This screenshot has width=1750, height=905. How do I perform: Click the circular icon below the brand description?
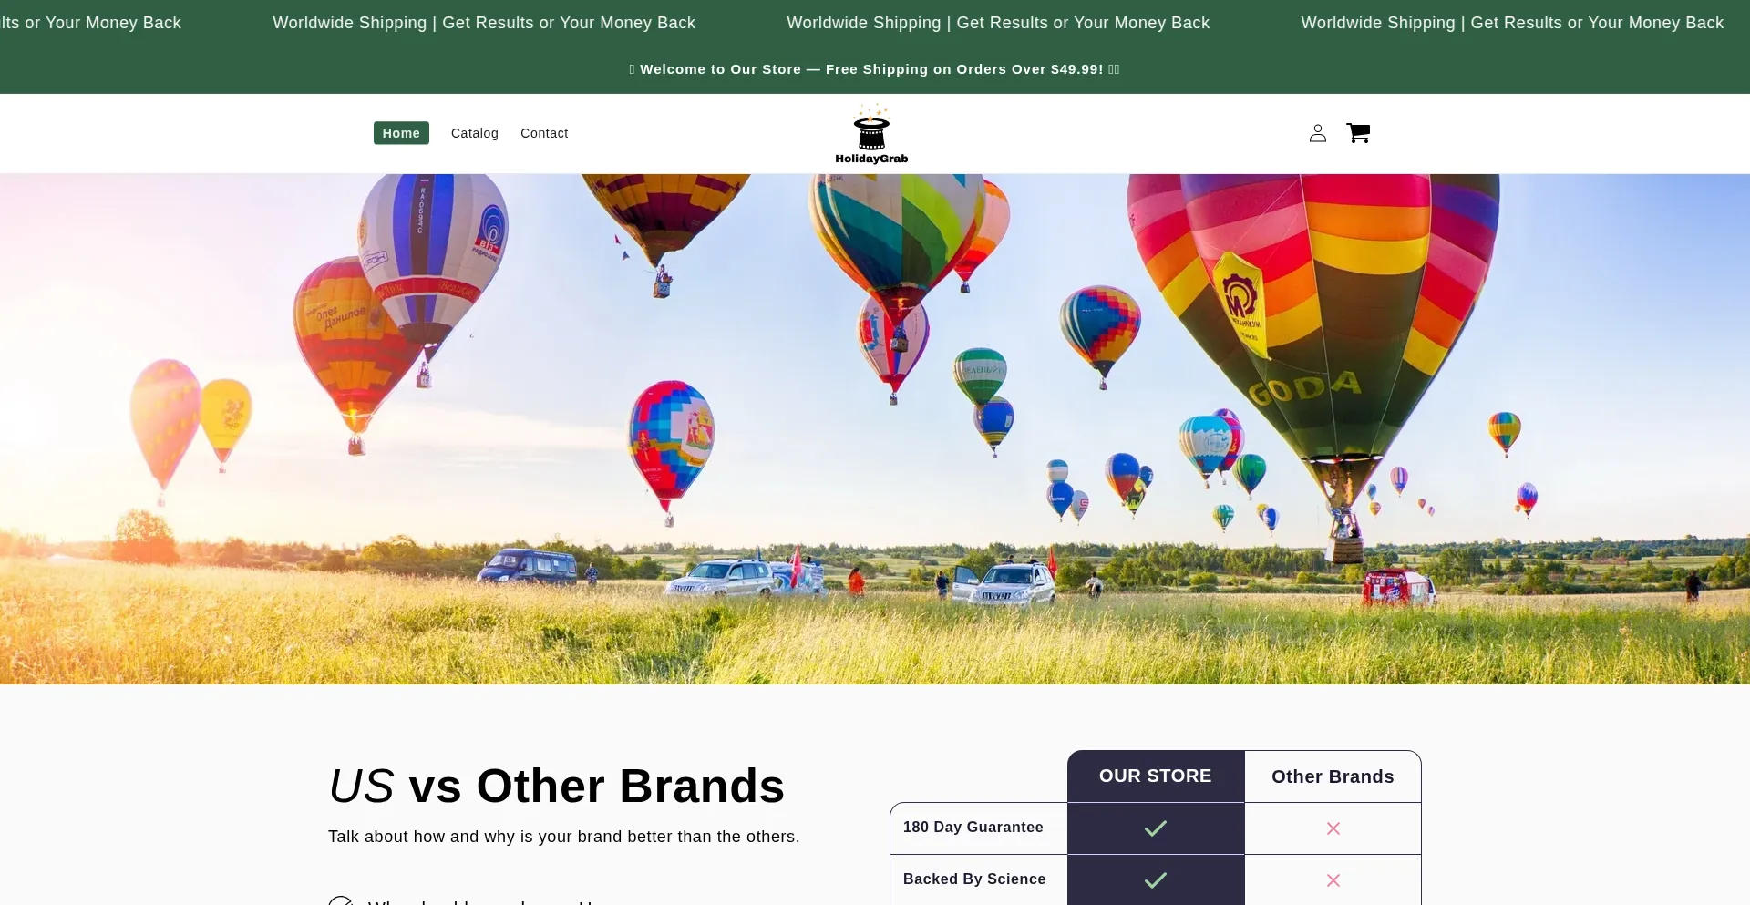pos(341,900)
